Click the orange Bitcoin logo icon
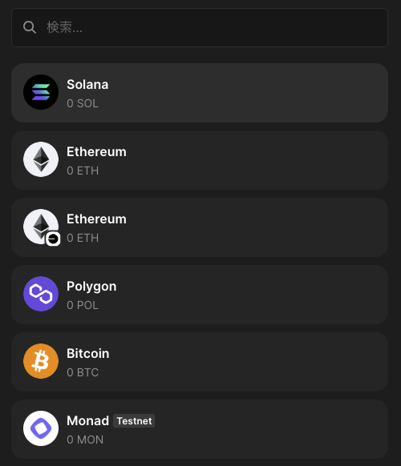The image size is (401, 466). tap(41, 361)
